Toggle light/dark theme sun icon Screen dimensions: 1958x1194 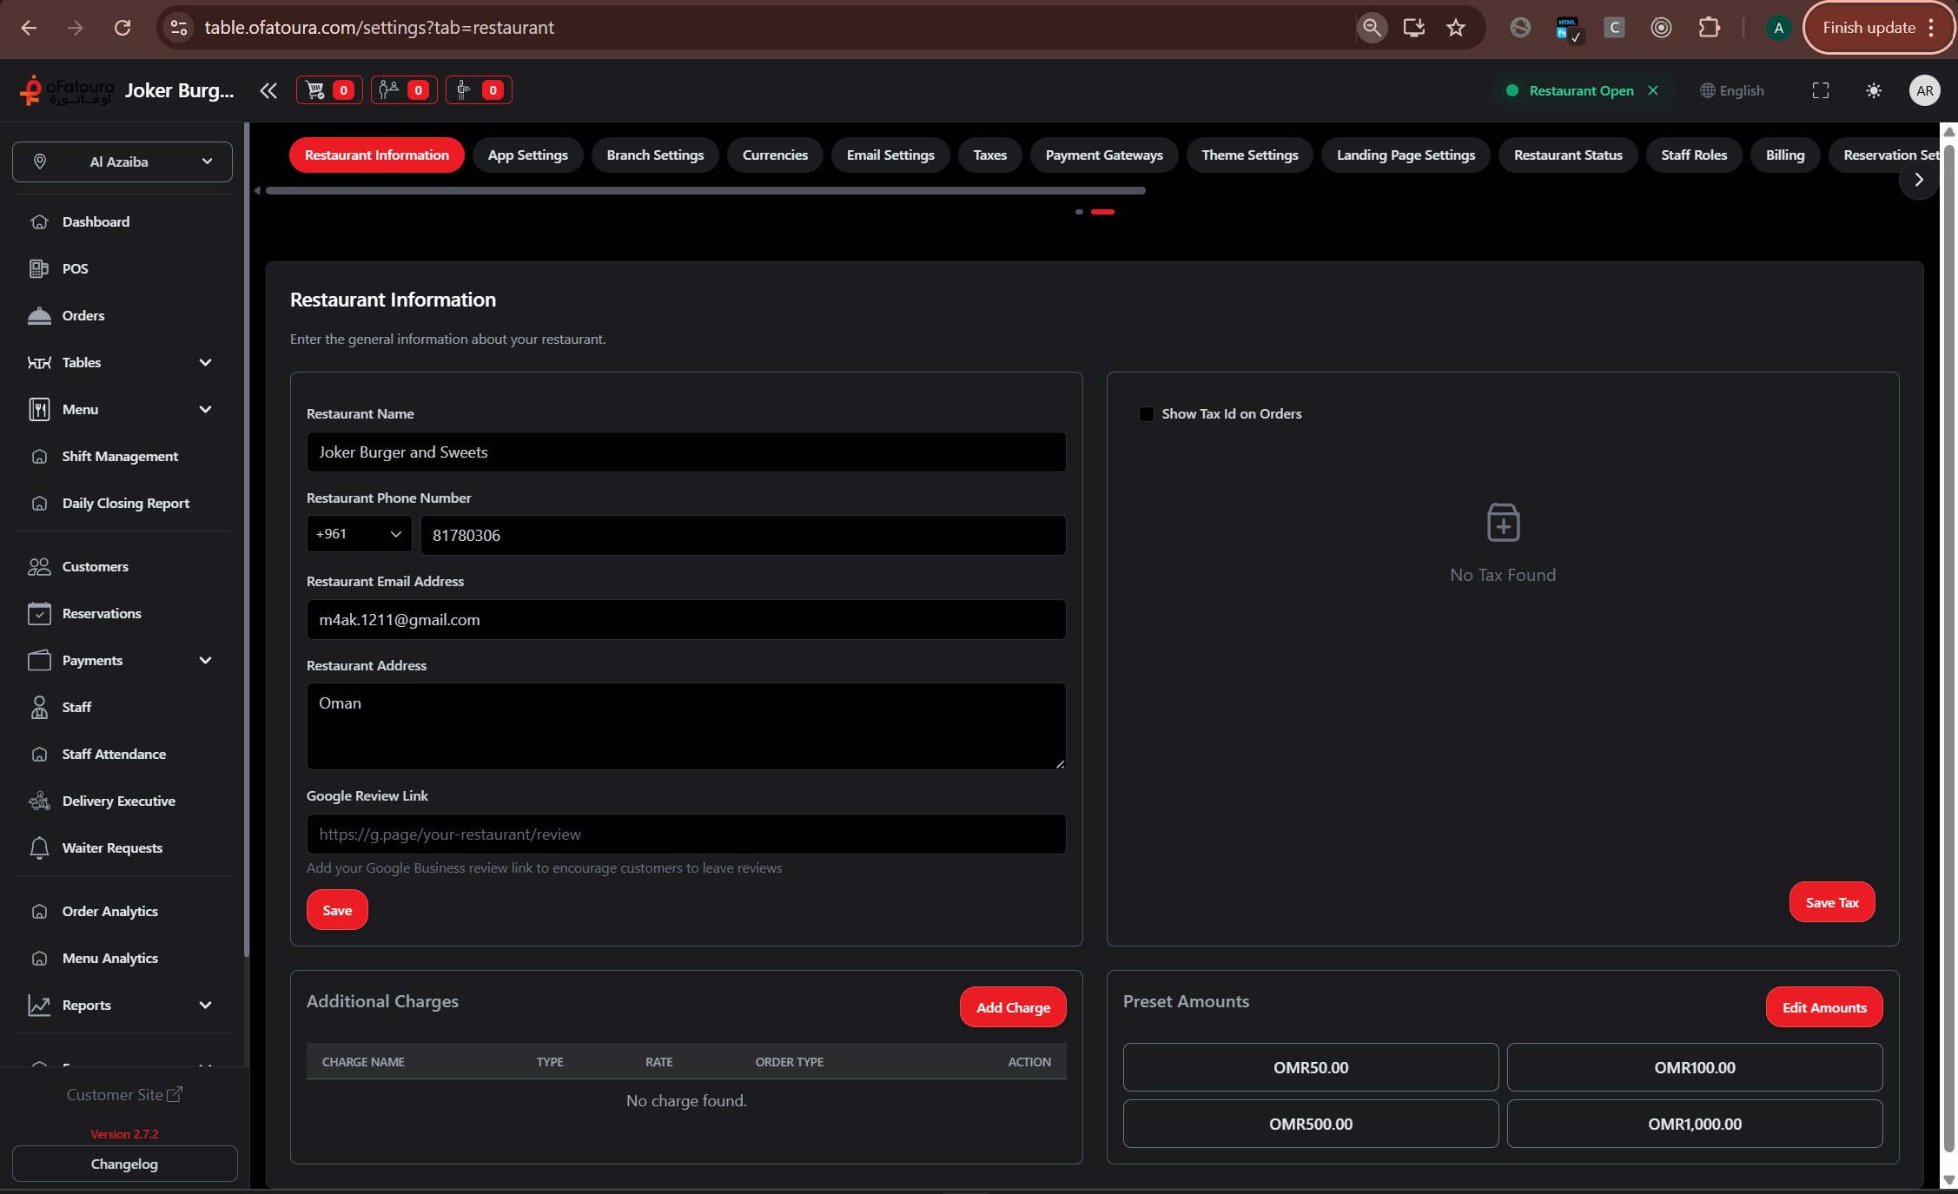coord(1874,90)
